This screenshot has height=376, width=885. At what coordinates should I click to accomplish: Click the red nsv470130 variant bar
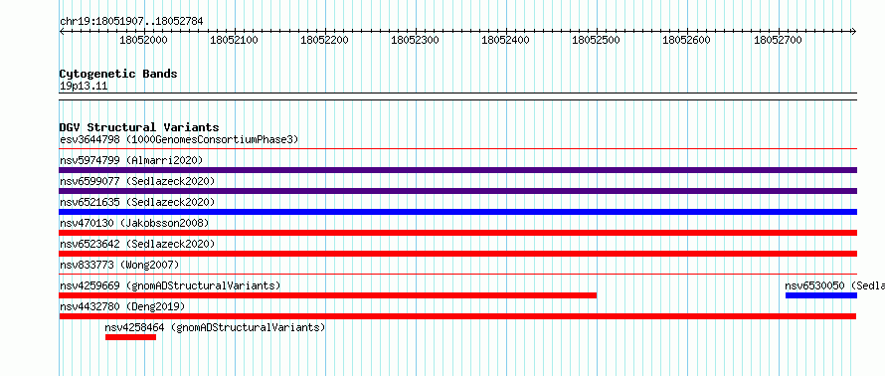pos(458,233)
